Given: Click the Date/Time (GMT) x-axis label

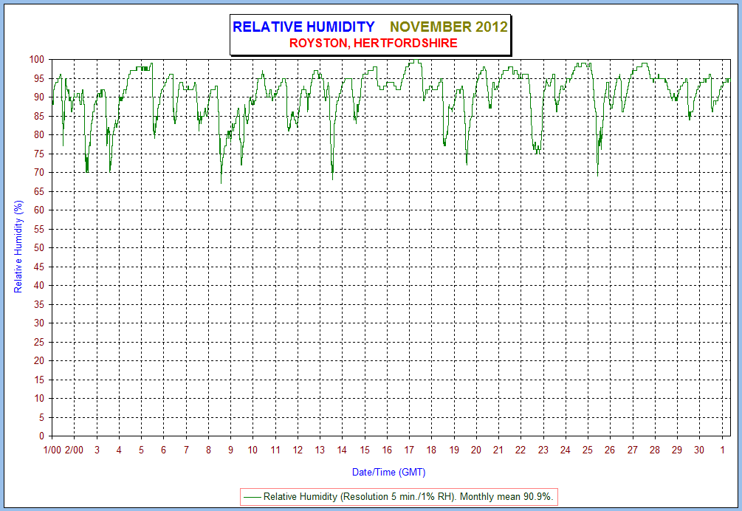Looking at the screenshot, I should coord(388,472).
